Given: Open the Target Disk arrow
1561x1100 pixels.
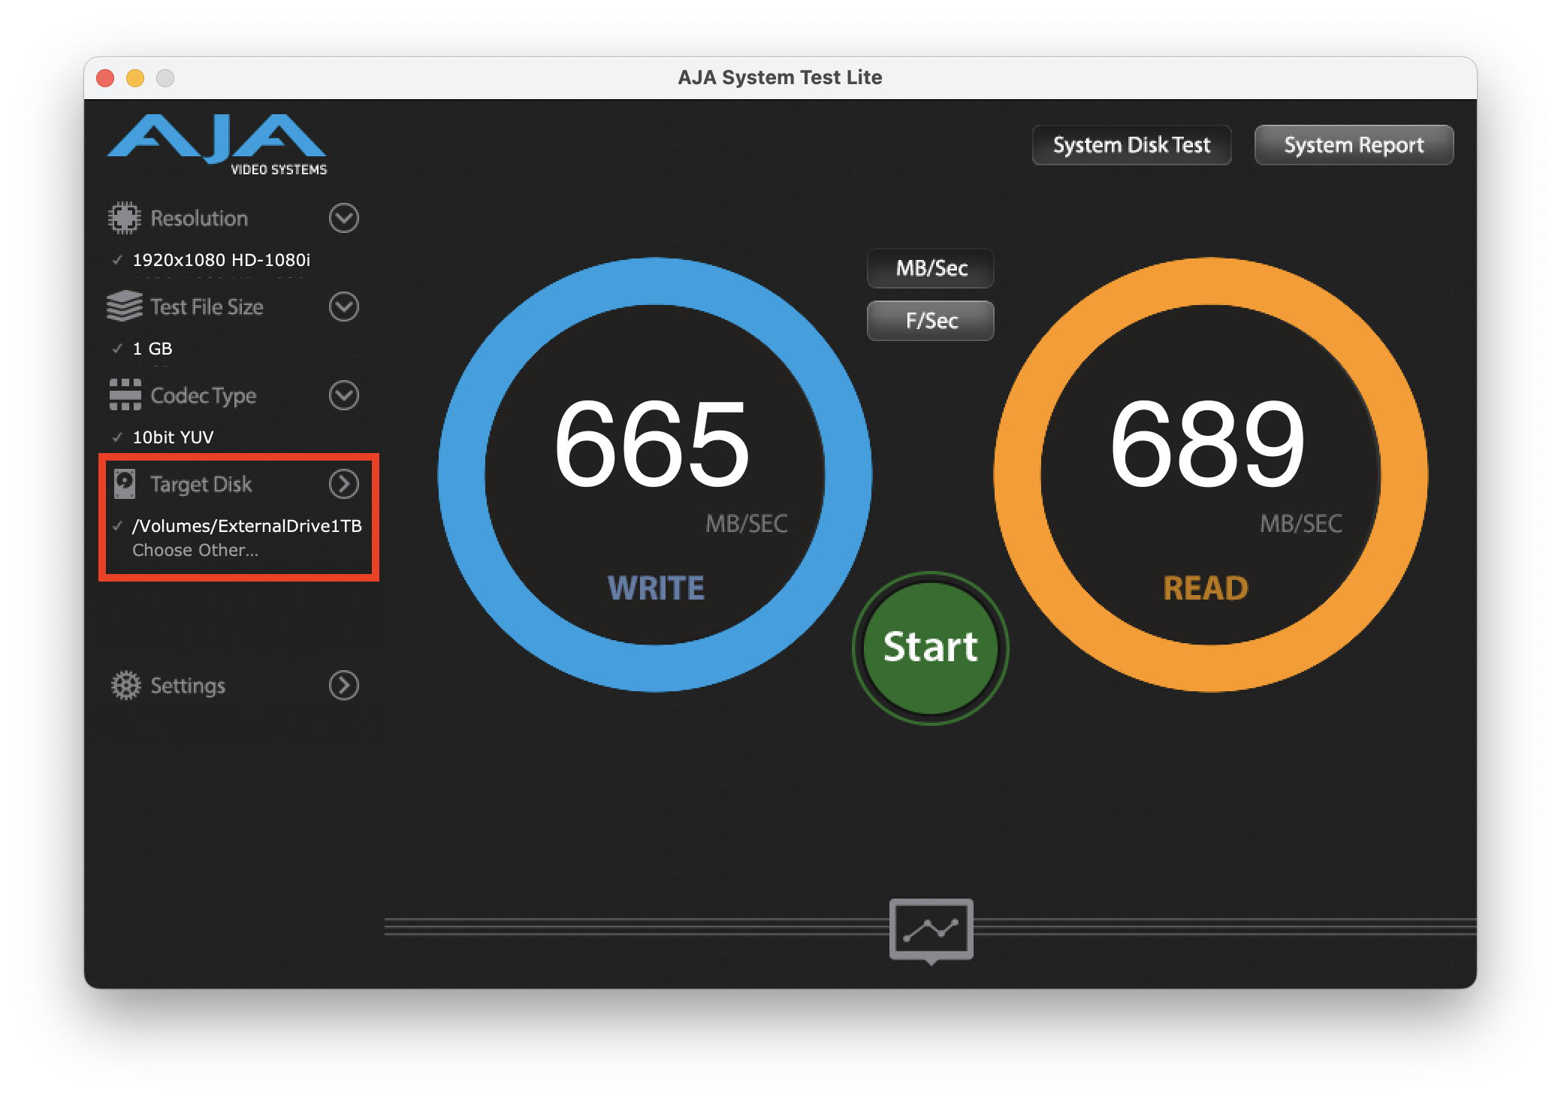Looking at the screenshot, I should [343, 484].
